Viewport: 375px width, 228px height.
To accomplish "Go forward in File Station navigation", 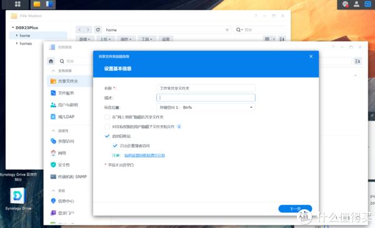I will pyautogui.click(x=88, y=29).
